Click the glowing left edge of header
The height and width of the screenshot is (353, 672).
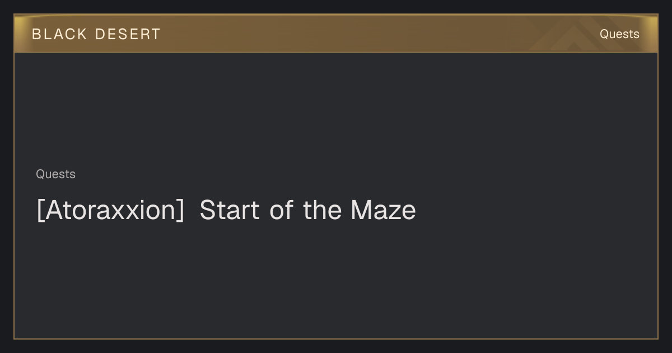[x=18, y=34]
